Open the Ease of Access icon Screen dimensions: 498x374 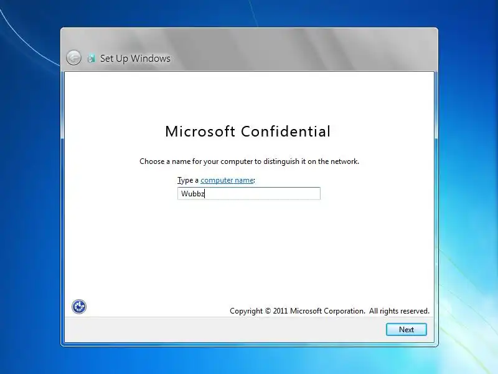pyautogui.click(x=79, y=307)
